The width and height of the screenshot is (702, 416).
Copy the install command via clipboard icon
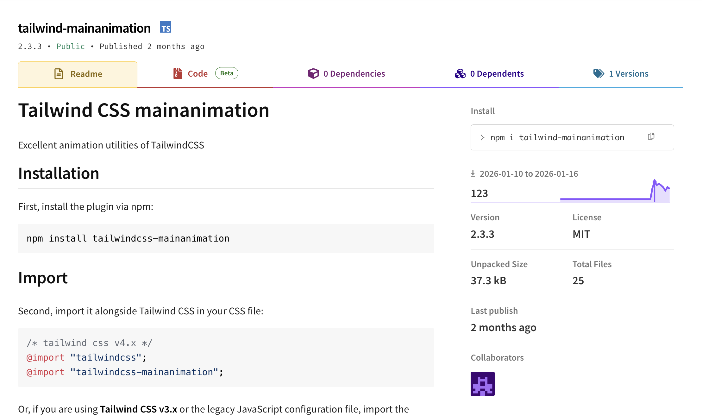click(x=651, y=136)
